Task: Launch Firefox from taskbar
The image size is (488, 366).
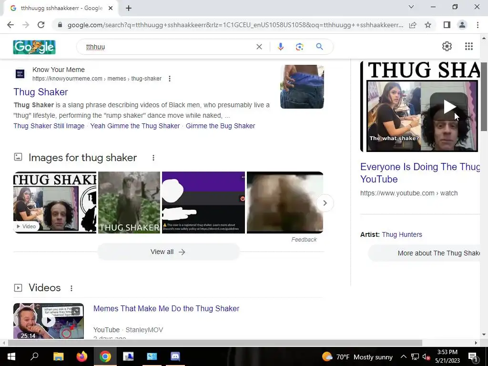Action: 82,356
